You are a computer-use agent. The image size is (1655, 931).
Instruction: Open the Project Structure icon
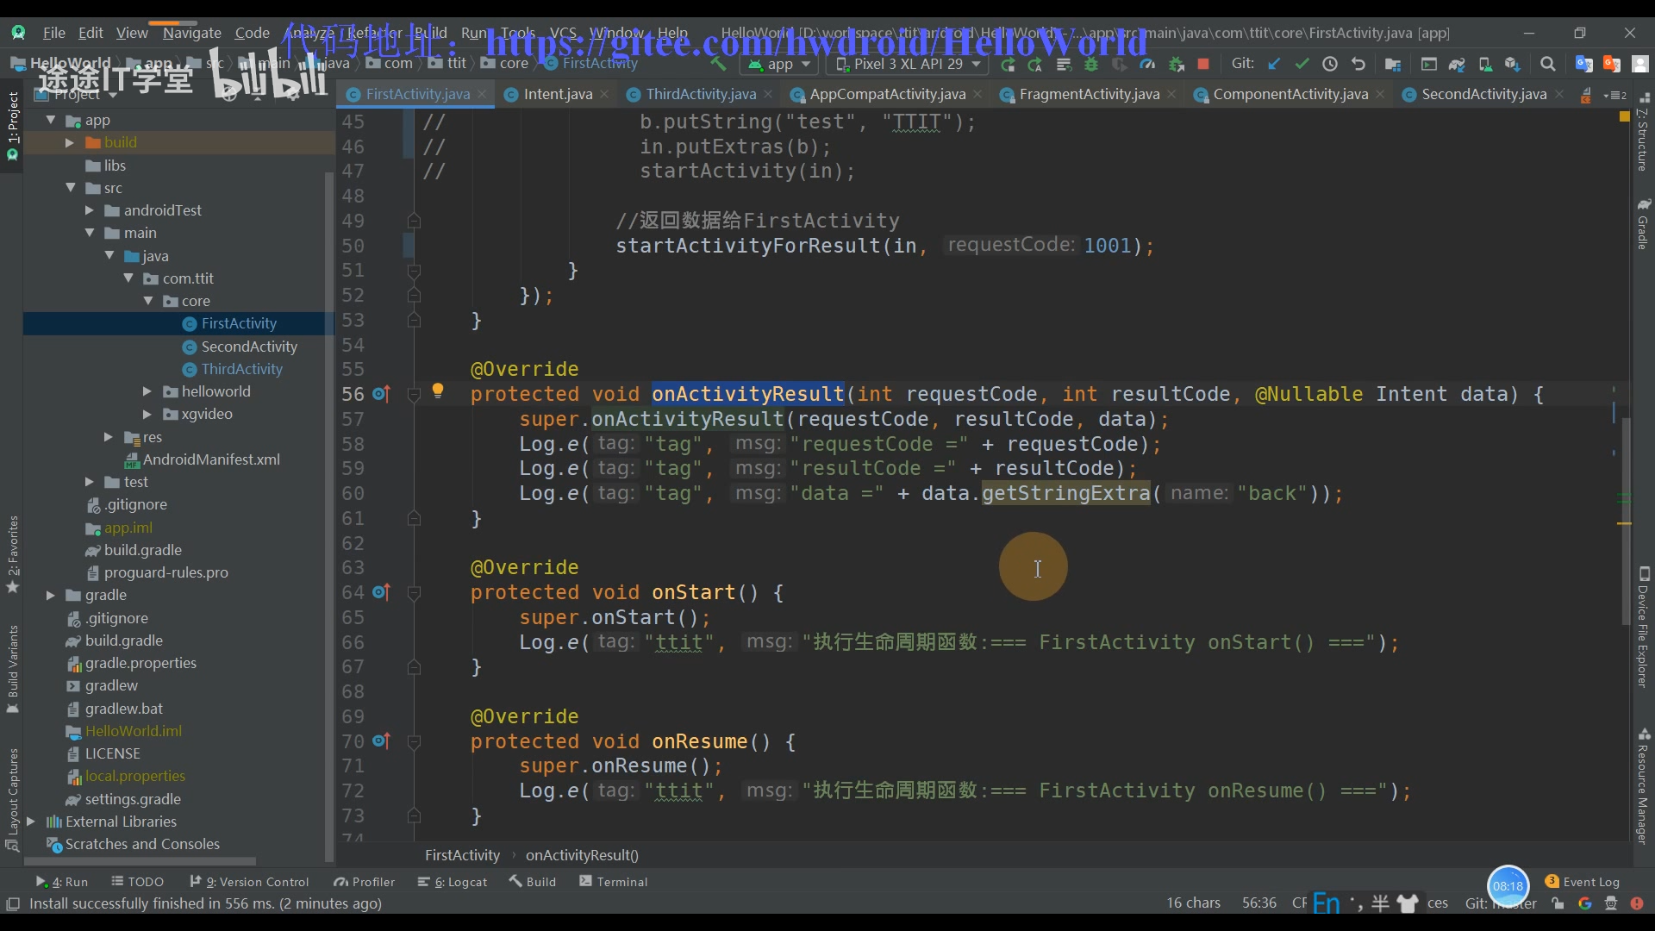[x=1393, y=64]
